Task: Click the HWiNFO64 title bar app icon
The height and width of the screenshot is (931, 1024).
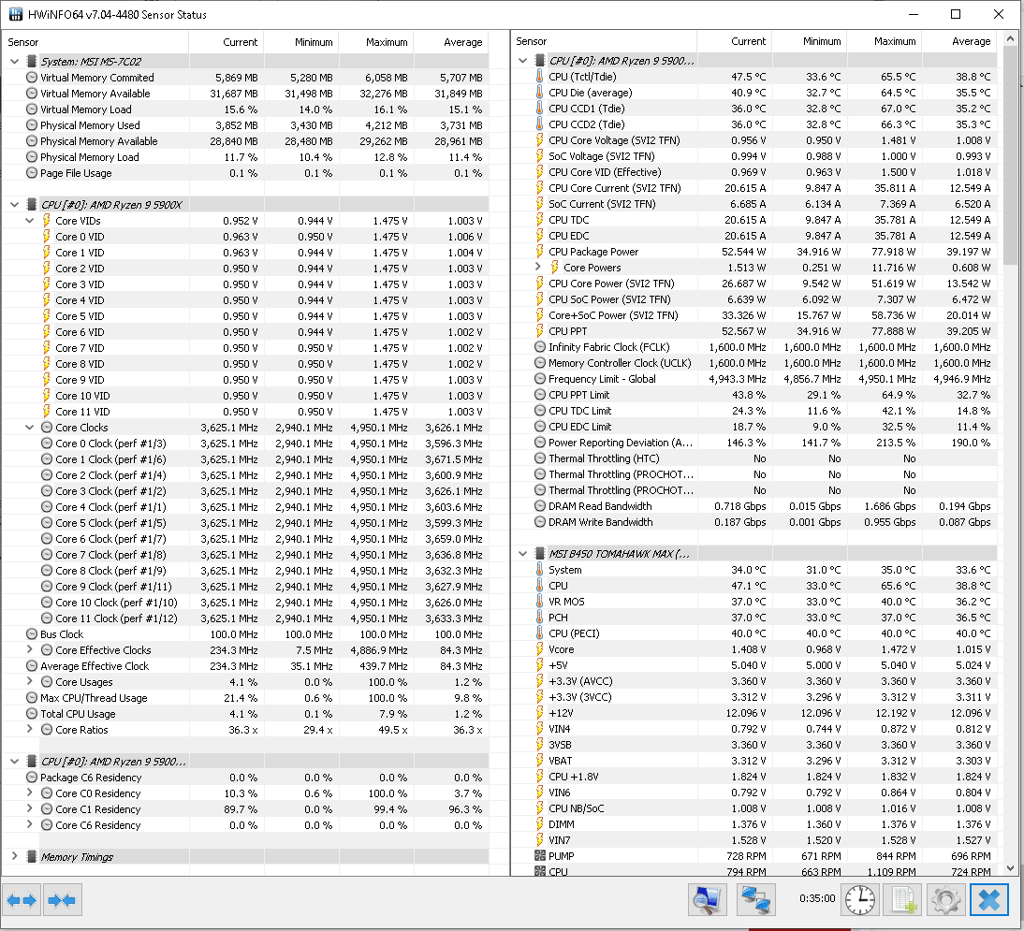Action: (14, 14)
